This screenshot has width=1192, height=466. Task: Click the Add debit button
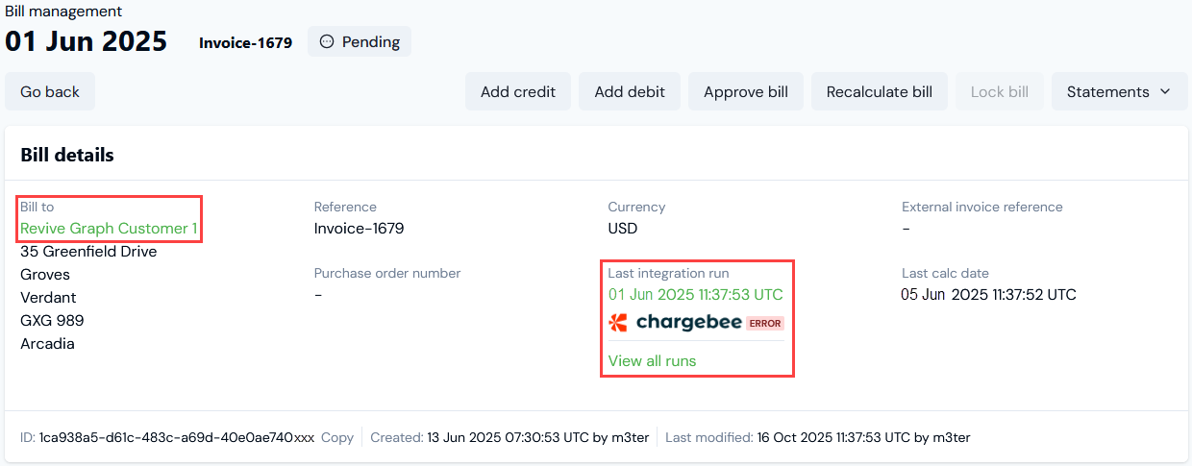(630, 92)
